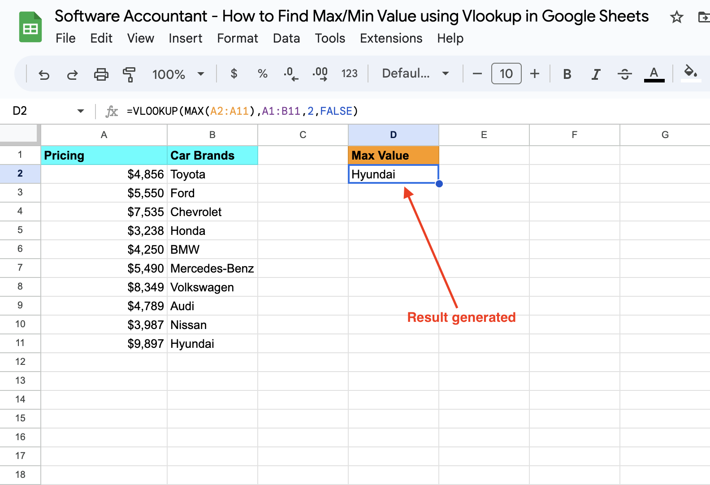Select the Pricing header cell

(x=104, y=156)
